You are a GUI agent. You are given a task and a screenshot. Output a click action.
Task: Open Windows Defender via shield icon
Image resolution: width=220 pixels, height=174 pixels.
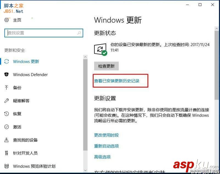click(7, 74)
